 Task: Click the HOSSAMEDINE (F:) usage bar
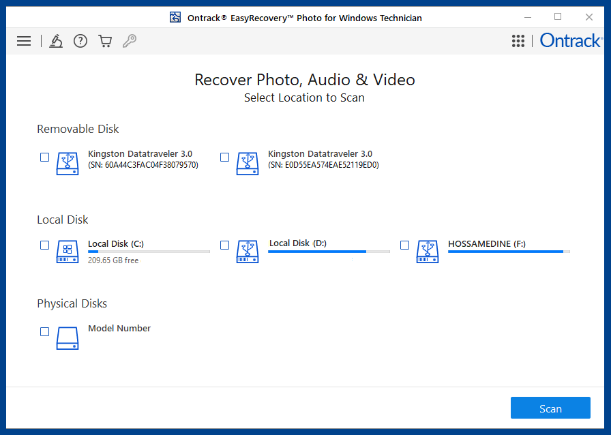(509, 252)
